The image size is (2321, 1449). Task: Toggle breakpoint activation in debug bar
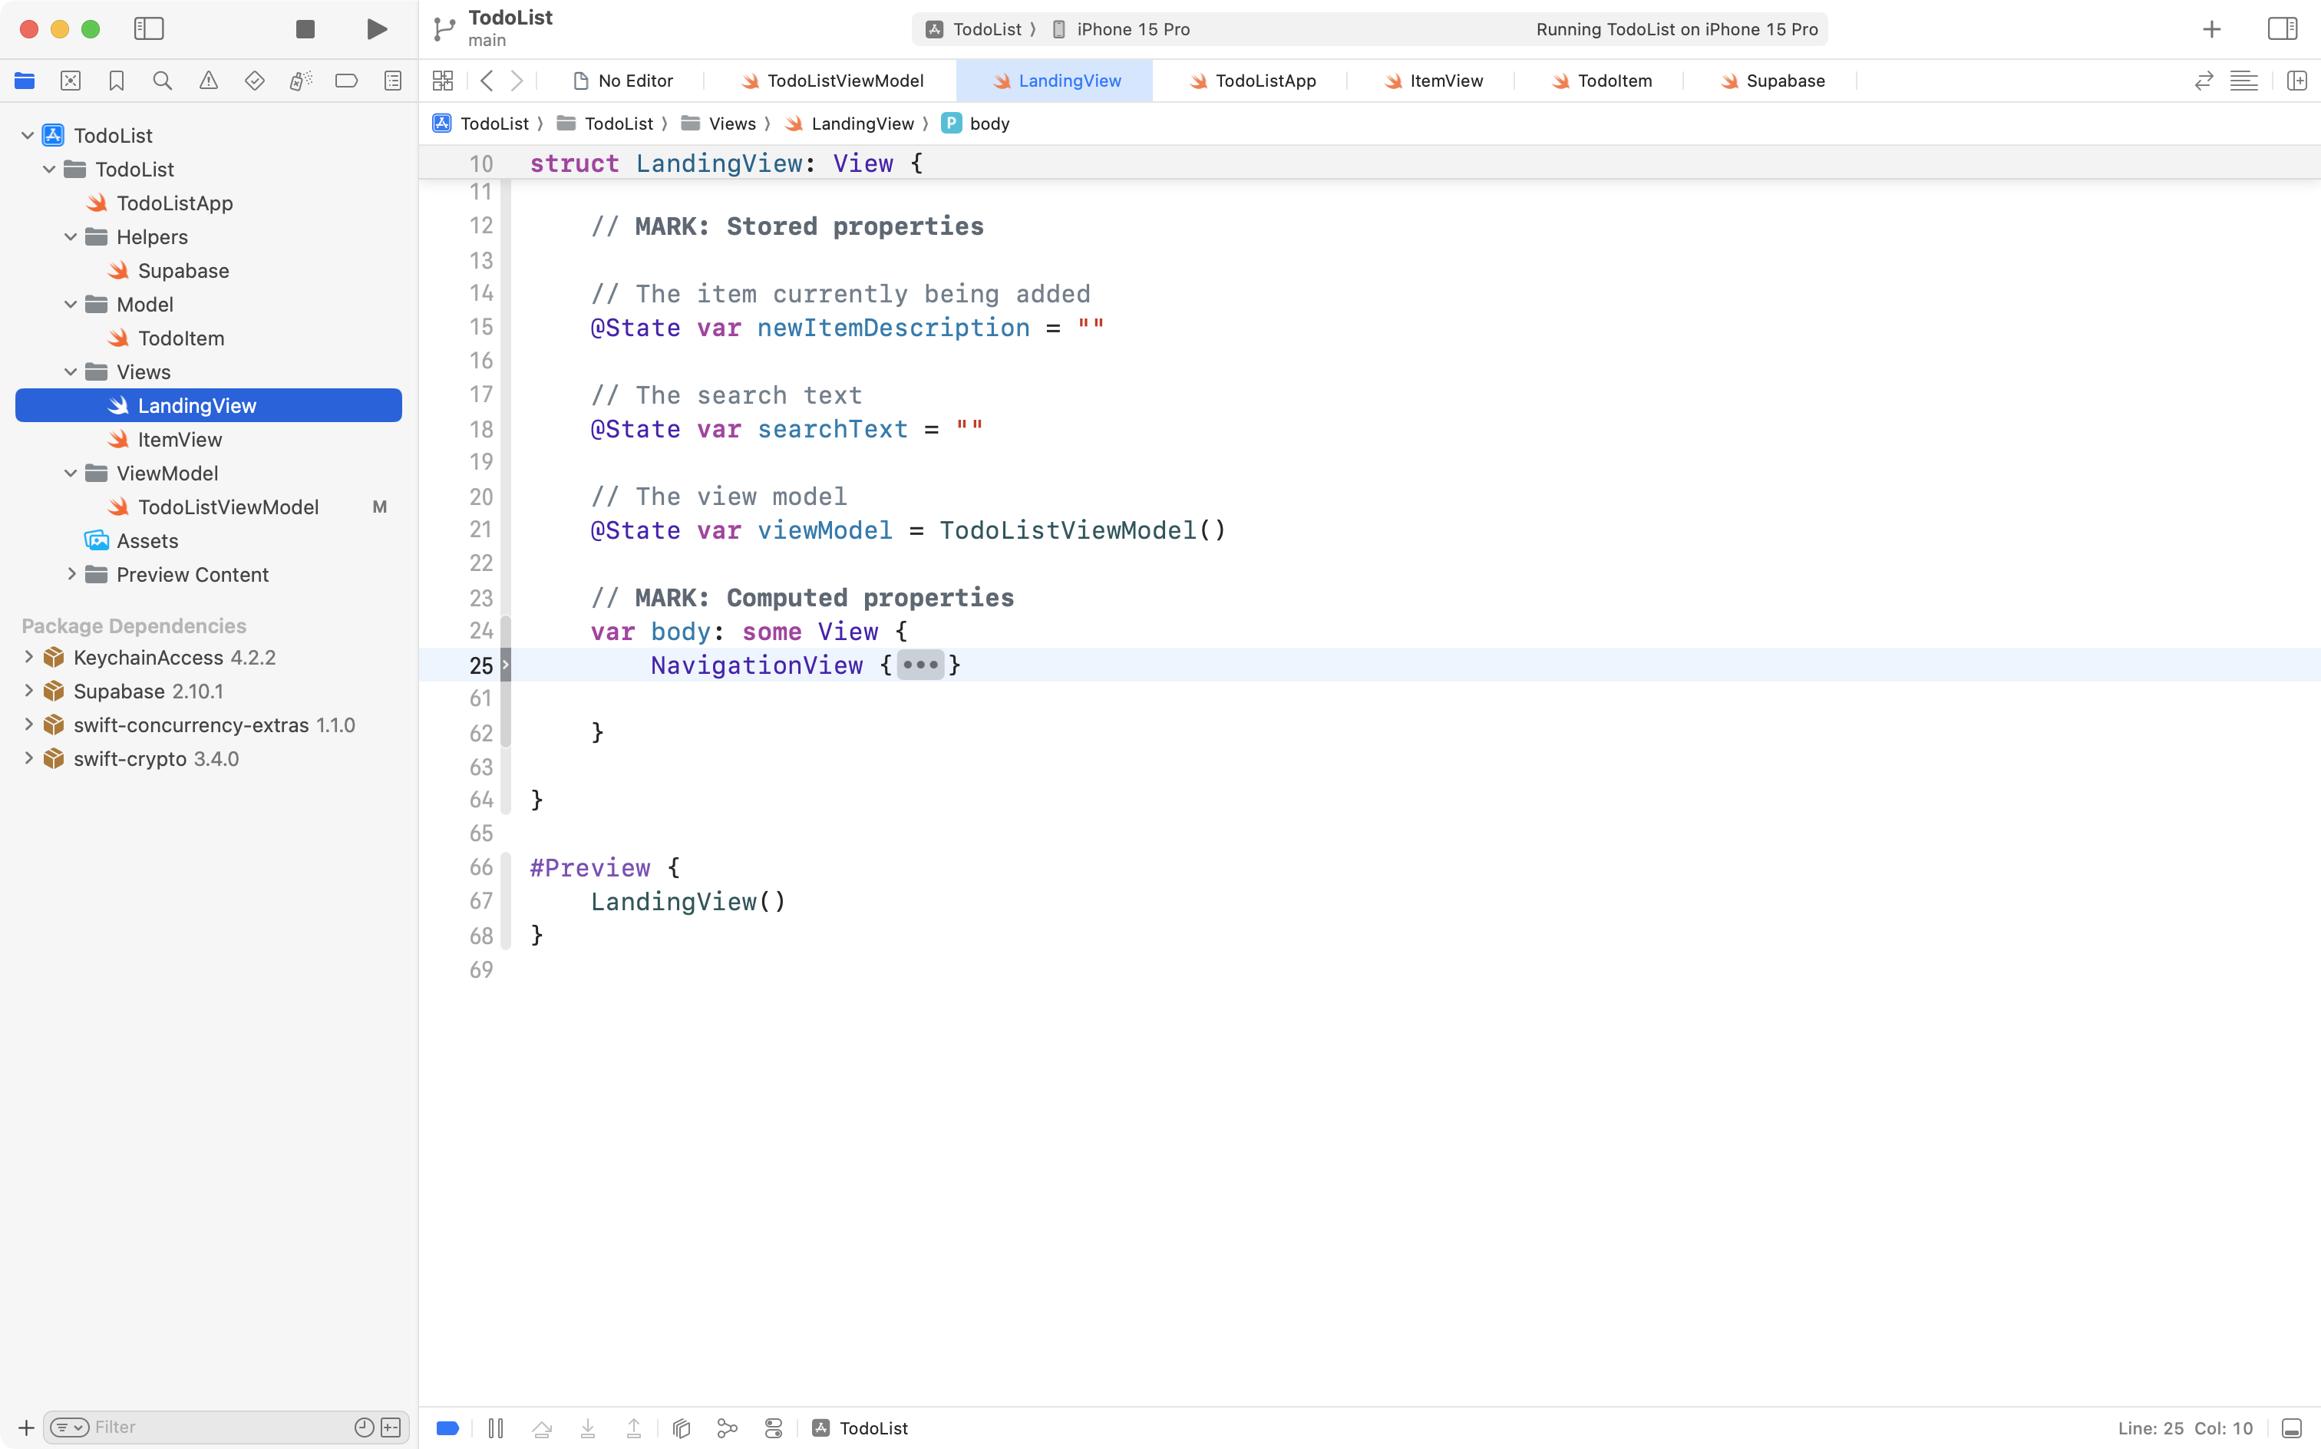pos(447,1428)
